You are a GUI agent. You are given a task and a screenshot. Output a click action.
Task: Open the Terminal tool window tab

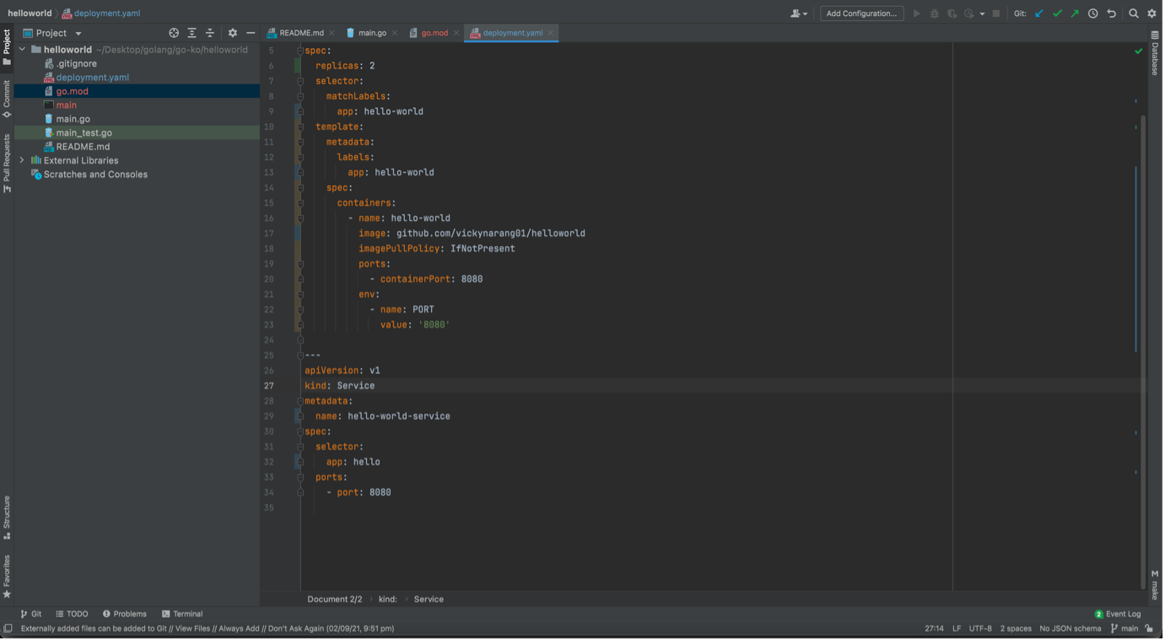[x=182, y=614]
